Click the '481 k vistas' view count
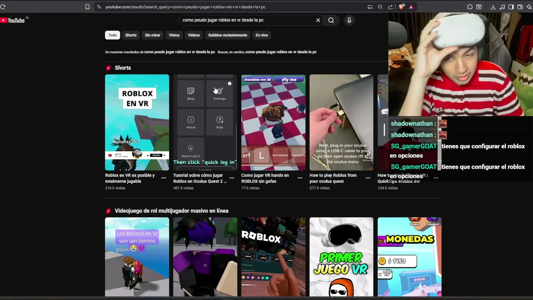This screenshot has width=533, height=300. click(183, 188)
